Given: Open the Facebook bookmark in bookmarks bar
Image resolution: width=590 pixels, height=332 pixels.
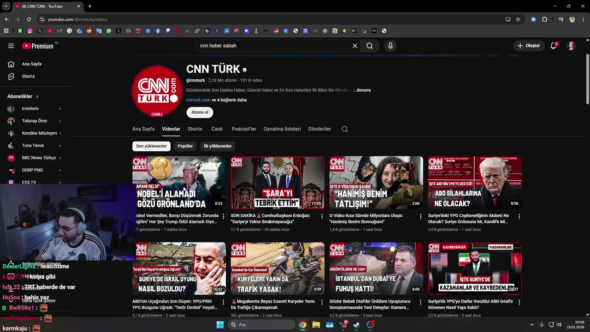Looking at the screenshot, I should point(158,31).
